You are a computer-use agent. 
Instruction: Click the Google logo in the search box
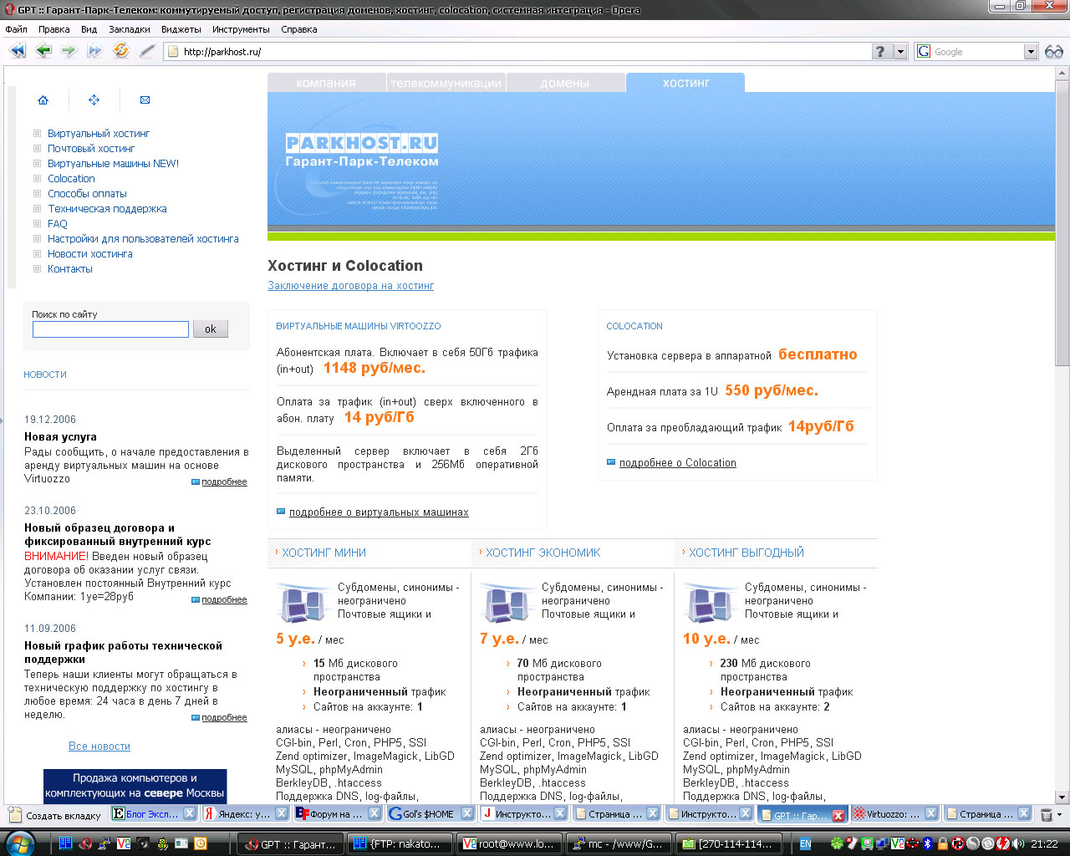pos(924,52)
